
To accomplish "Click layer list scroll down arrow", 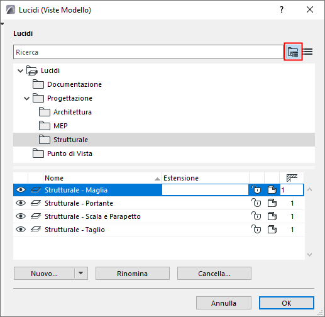I will (309, 255).
